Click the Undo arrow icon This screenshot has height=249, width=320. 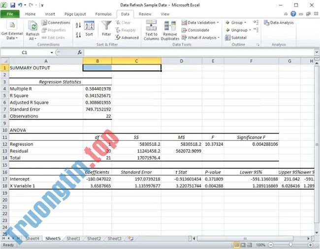coord(20,5)
